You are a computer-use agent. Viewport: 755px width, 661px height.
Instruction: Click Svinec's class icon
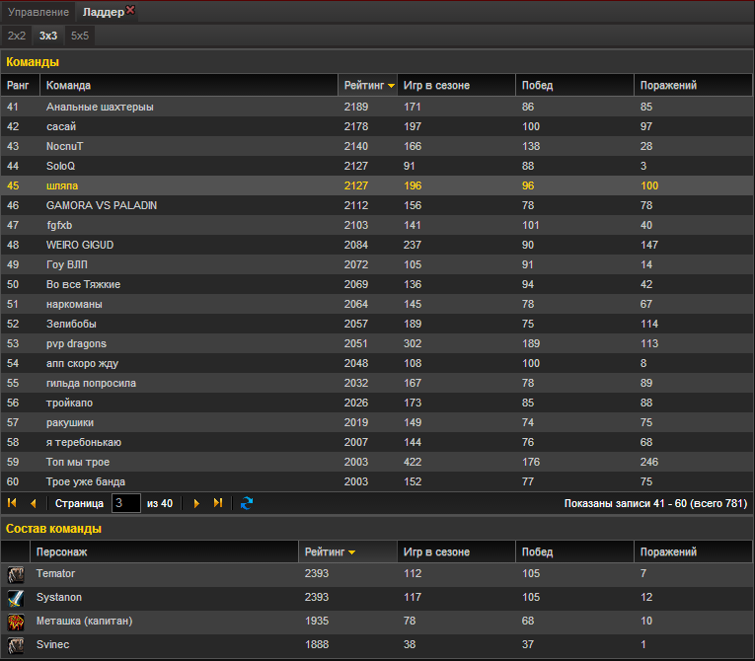pos(16,645)
